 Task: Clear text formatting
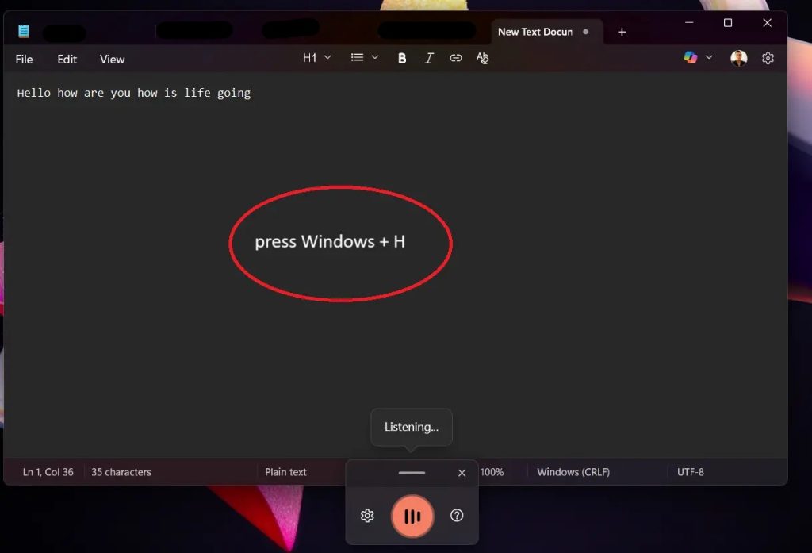(482, 57)
